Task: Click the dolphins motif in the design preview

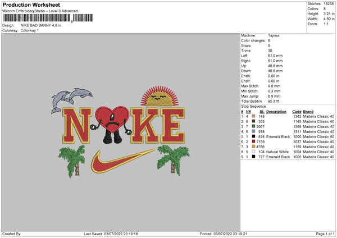Action: click(x=72, y=100)
